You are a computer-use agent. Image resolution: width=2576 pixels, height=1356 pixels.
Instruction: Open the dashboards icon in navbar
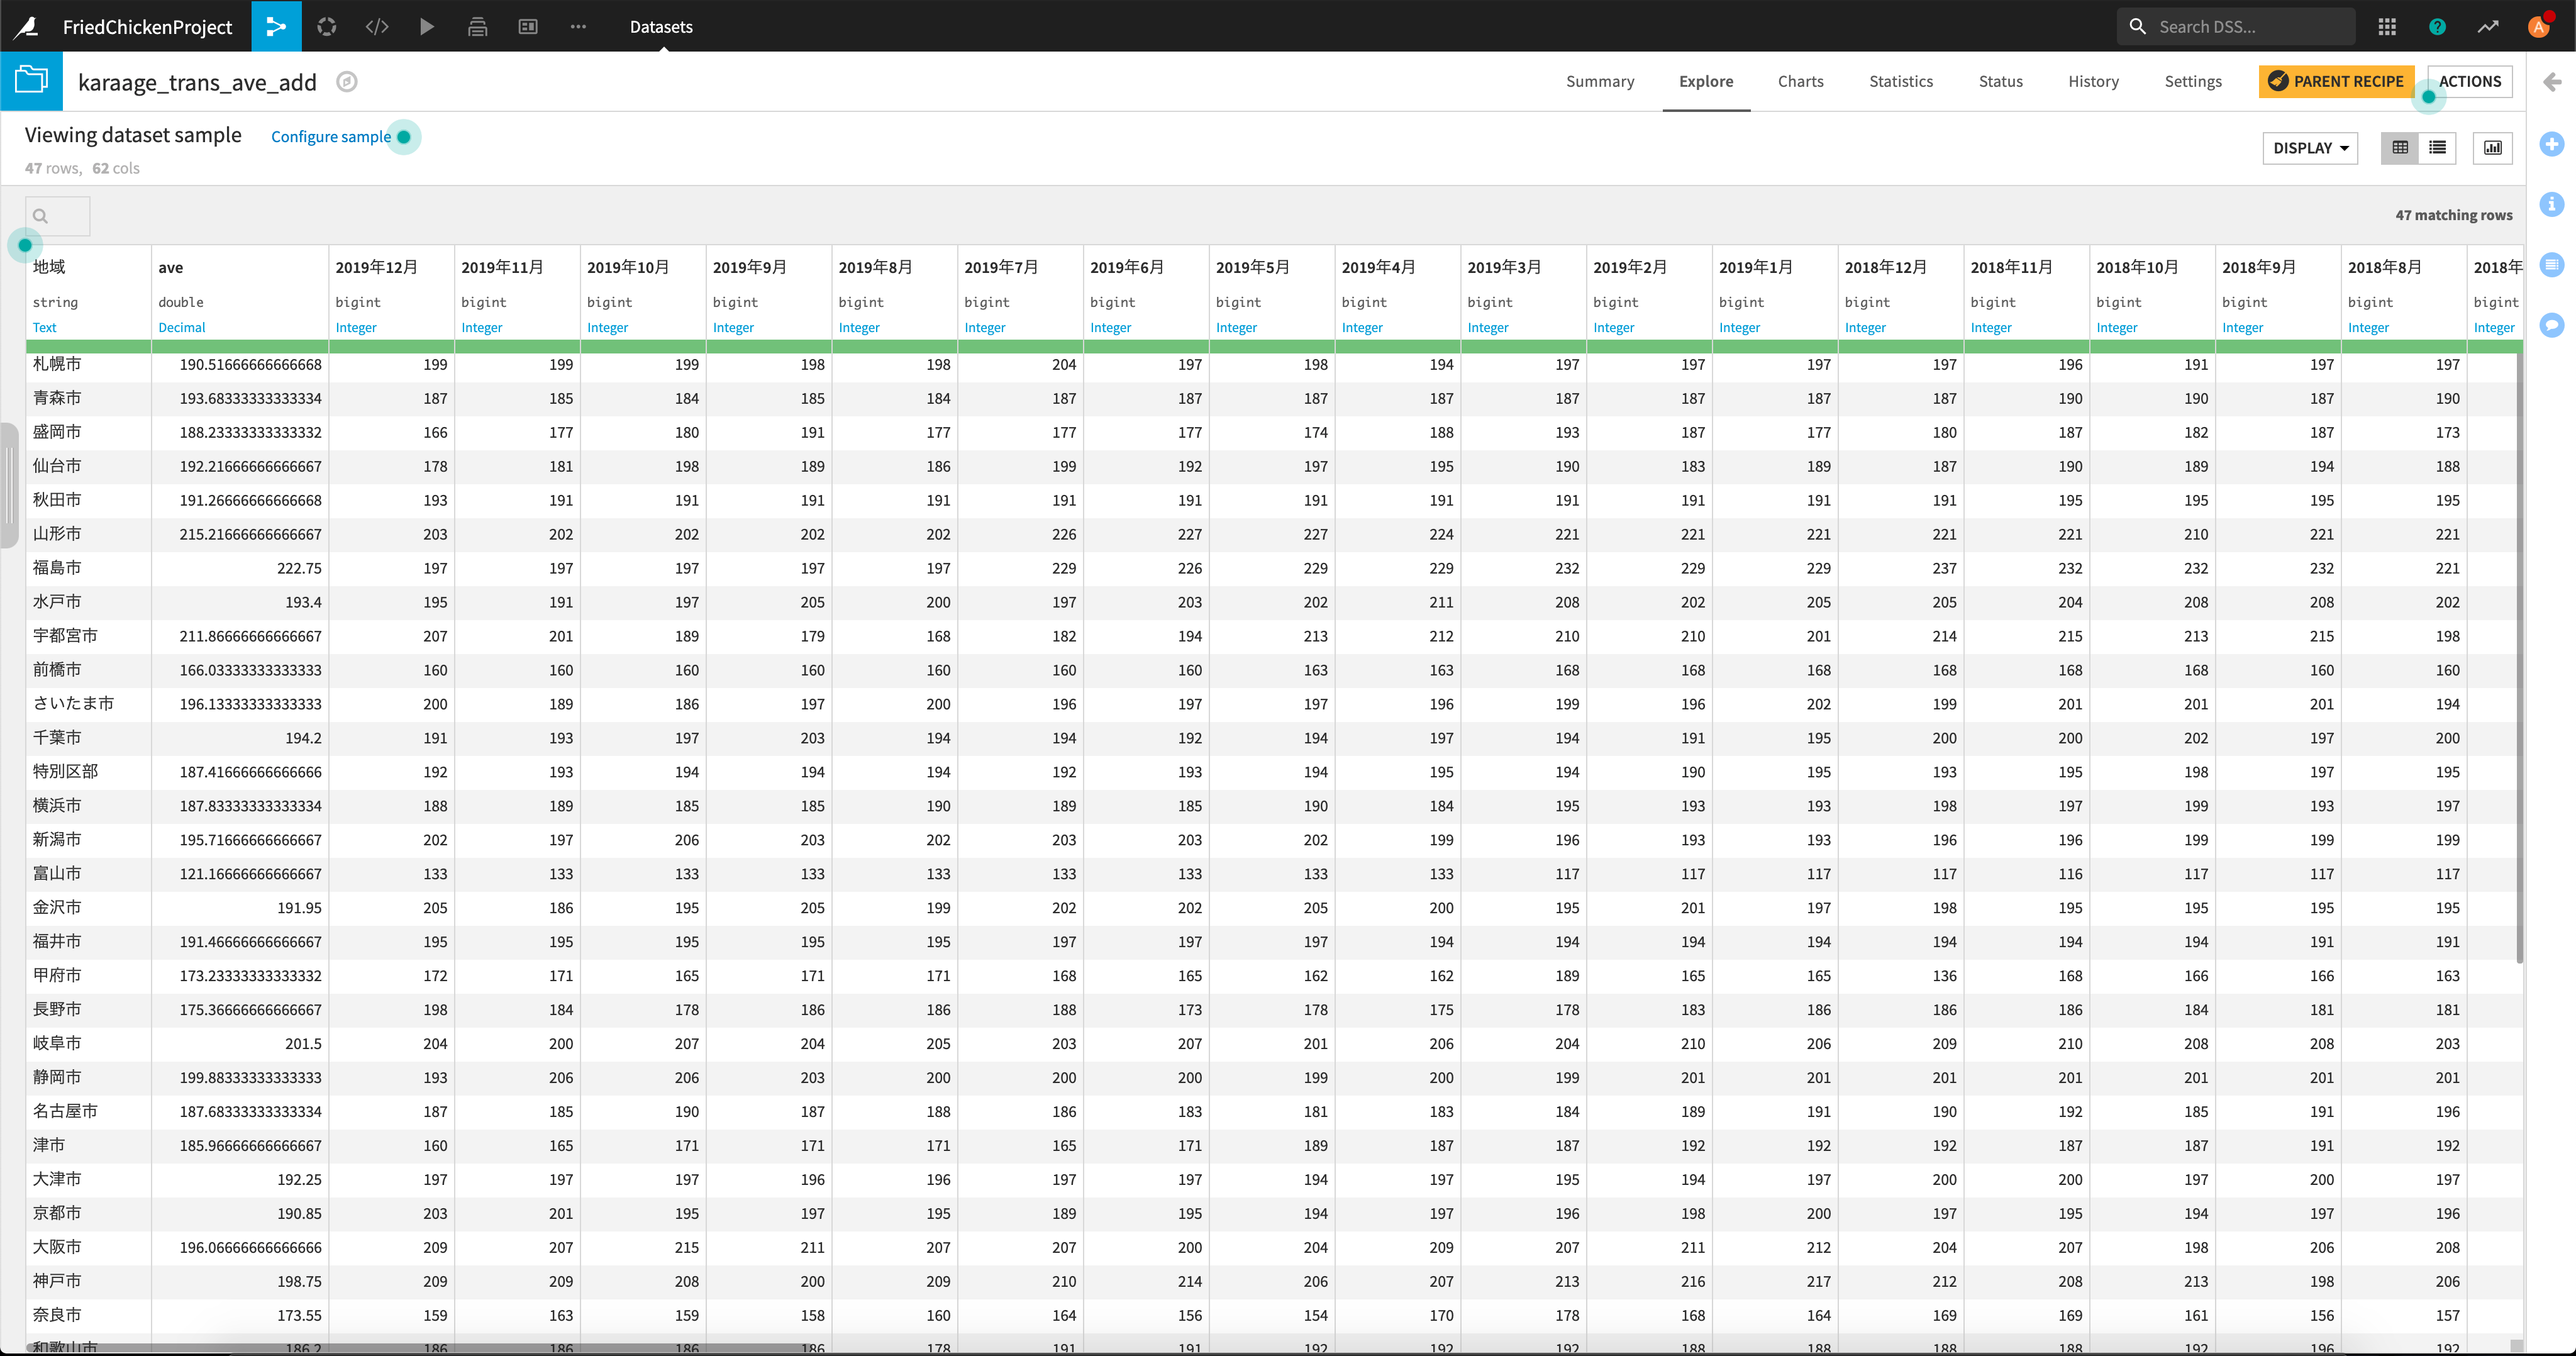pyautogui.click(x=528, y=27)
